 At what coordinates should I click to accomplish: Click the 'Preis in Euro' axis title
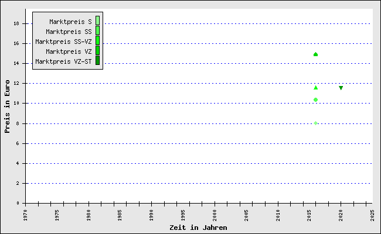click(x=8, y=106)
